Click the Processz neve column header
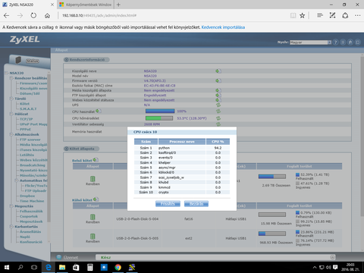Image resolution: width=364 pixels, height=273 pixels. point(182,142)
